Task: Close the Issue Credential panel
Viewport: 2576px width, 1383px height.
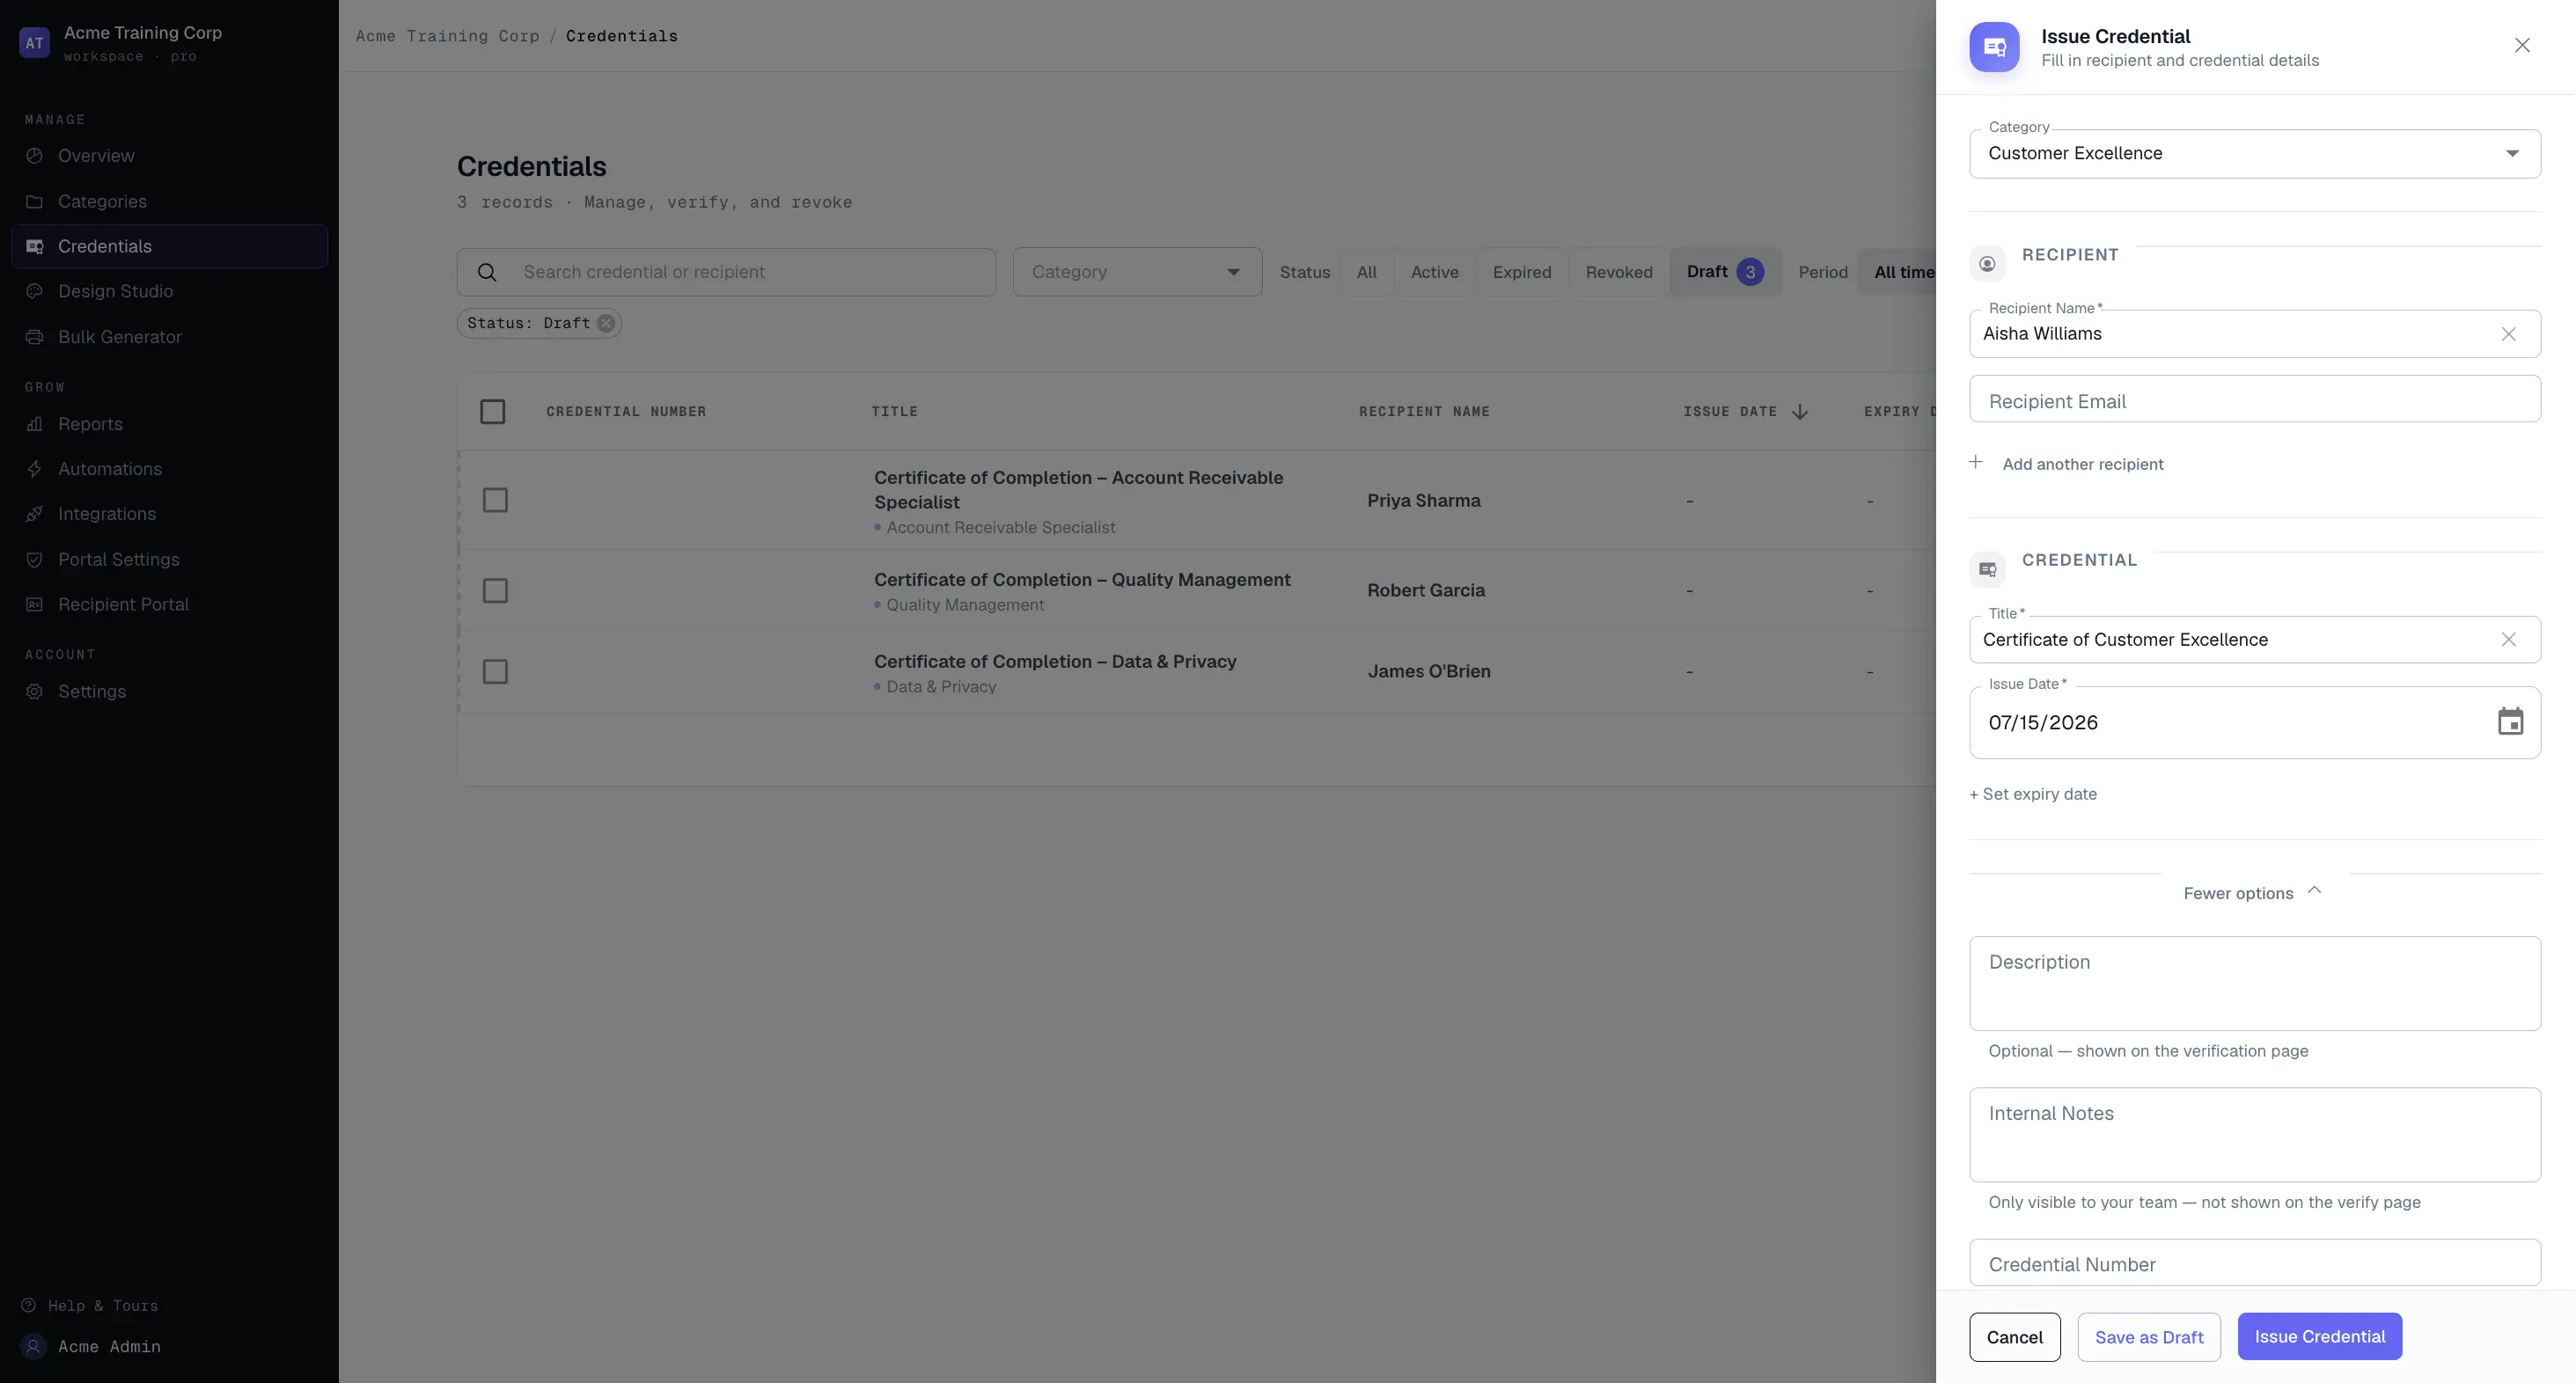Action: click(x=2522, y=45)
